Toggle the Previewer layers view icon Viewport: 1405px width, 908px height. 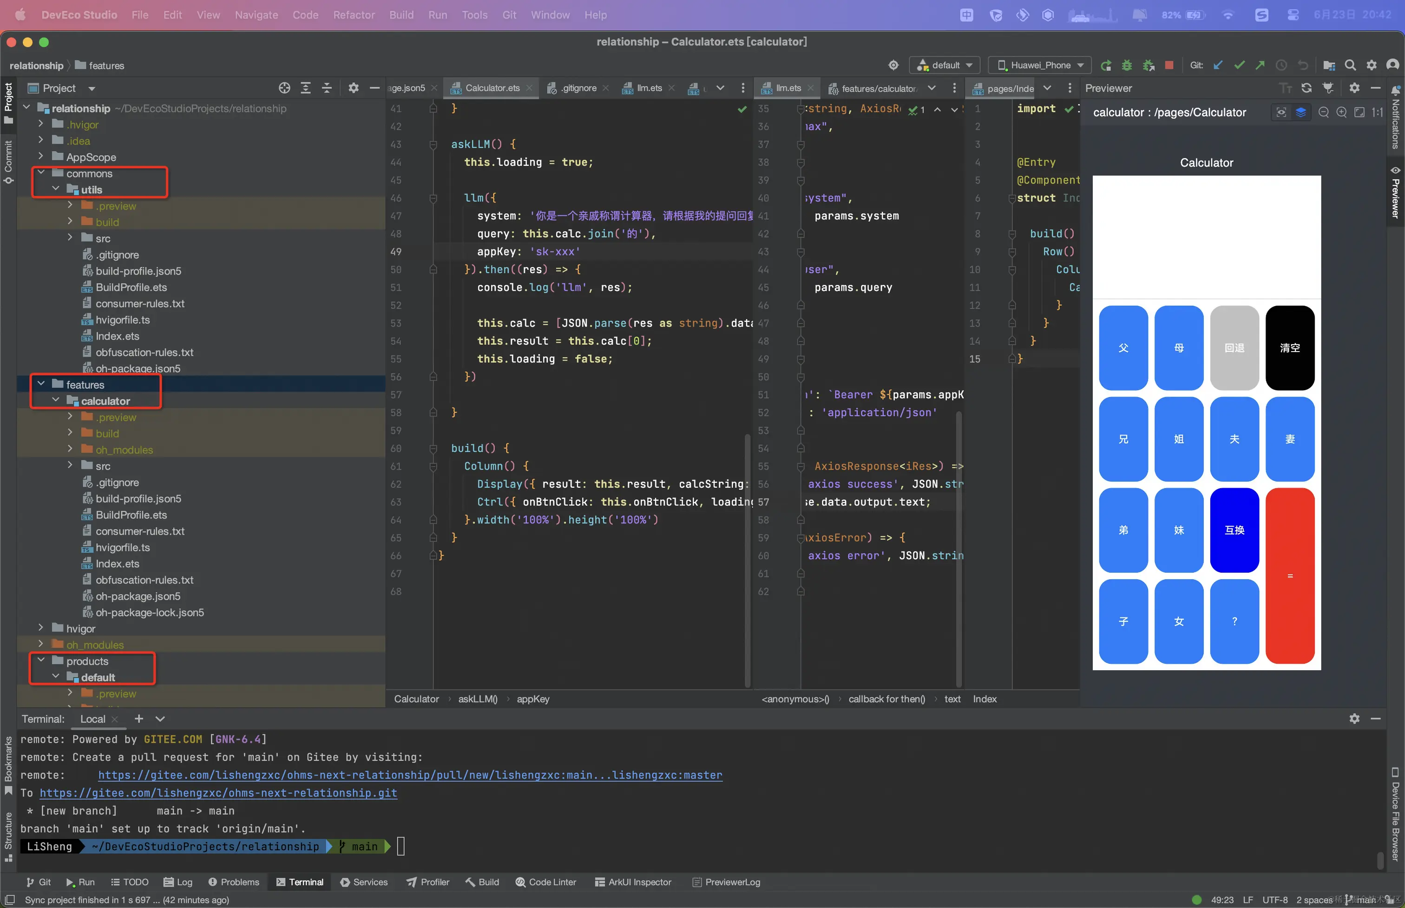pyautogui.click(x=1300, y=112)
